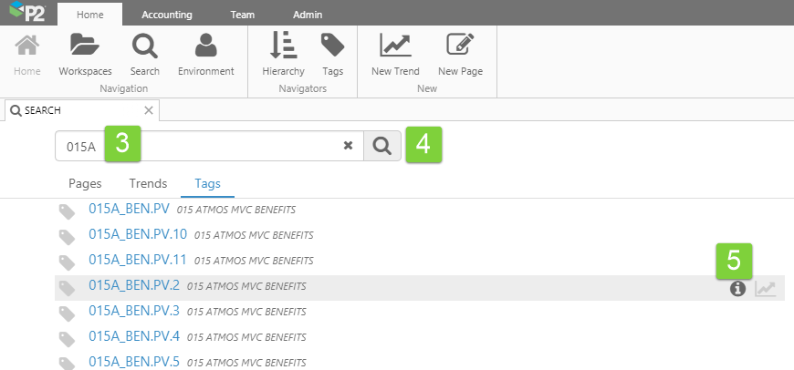Select the Trends results tab
The image size is (794, 370).
148,183
